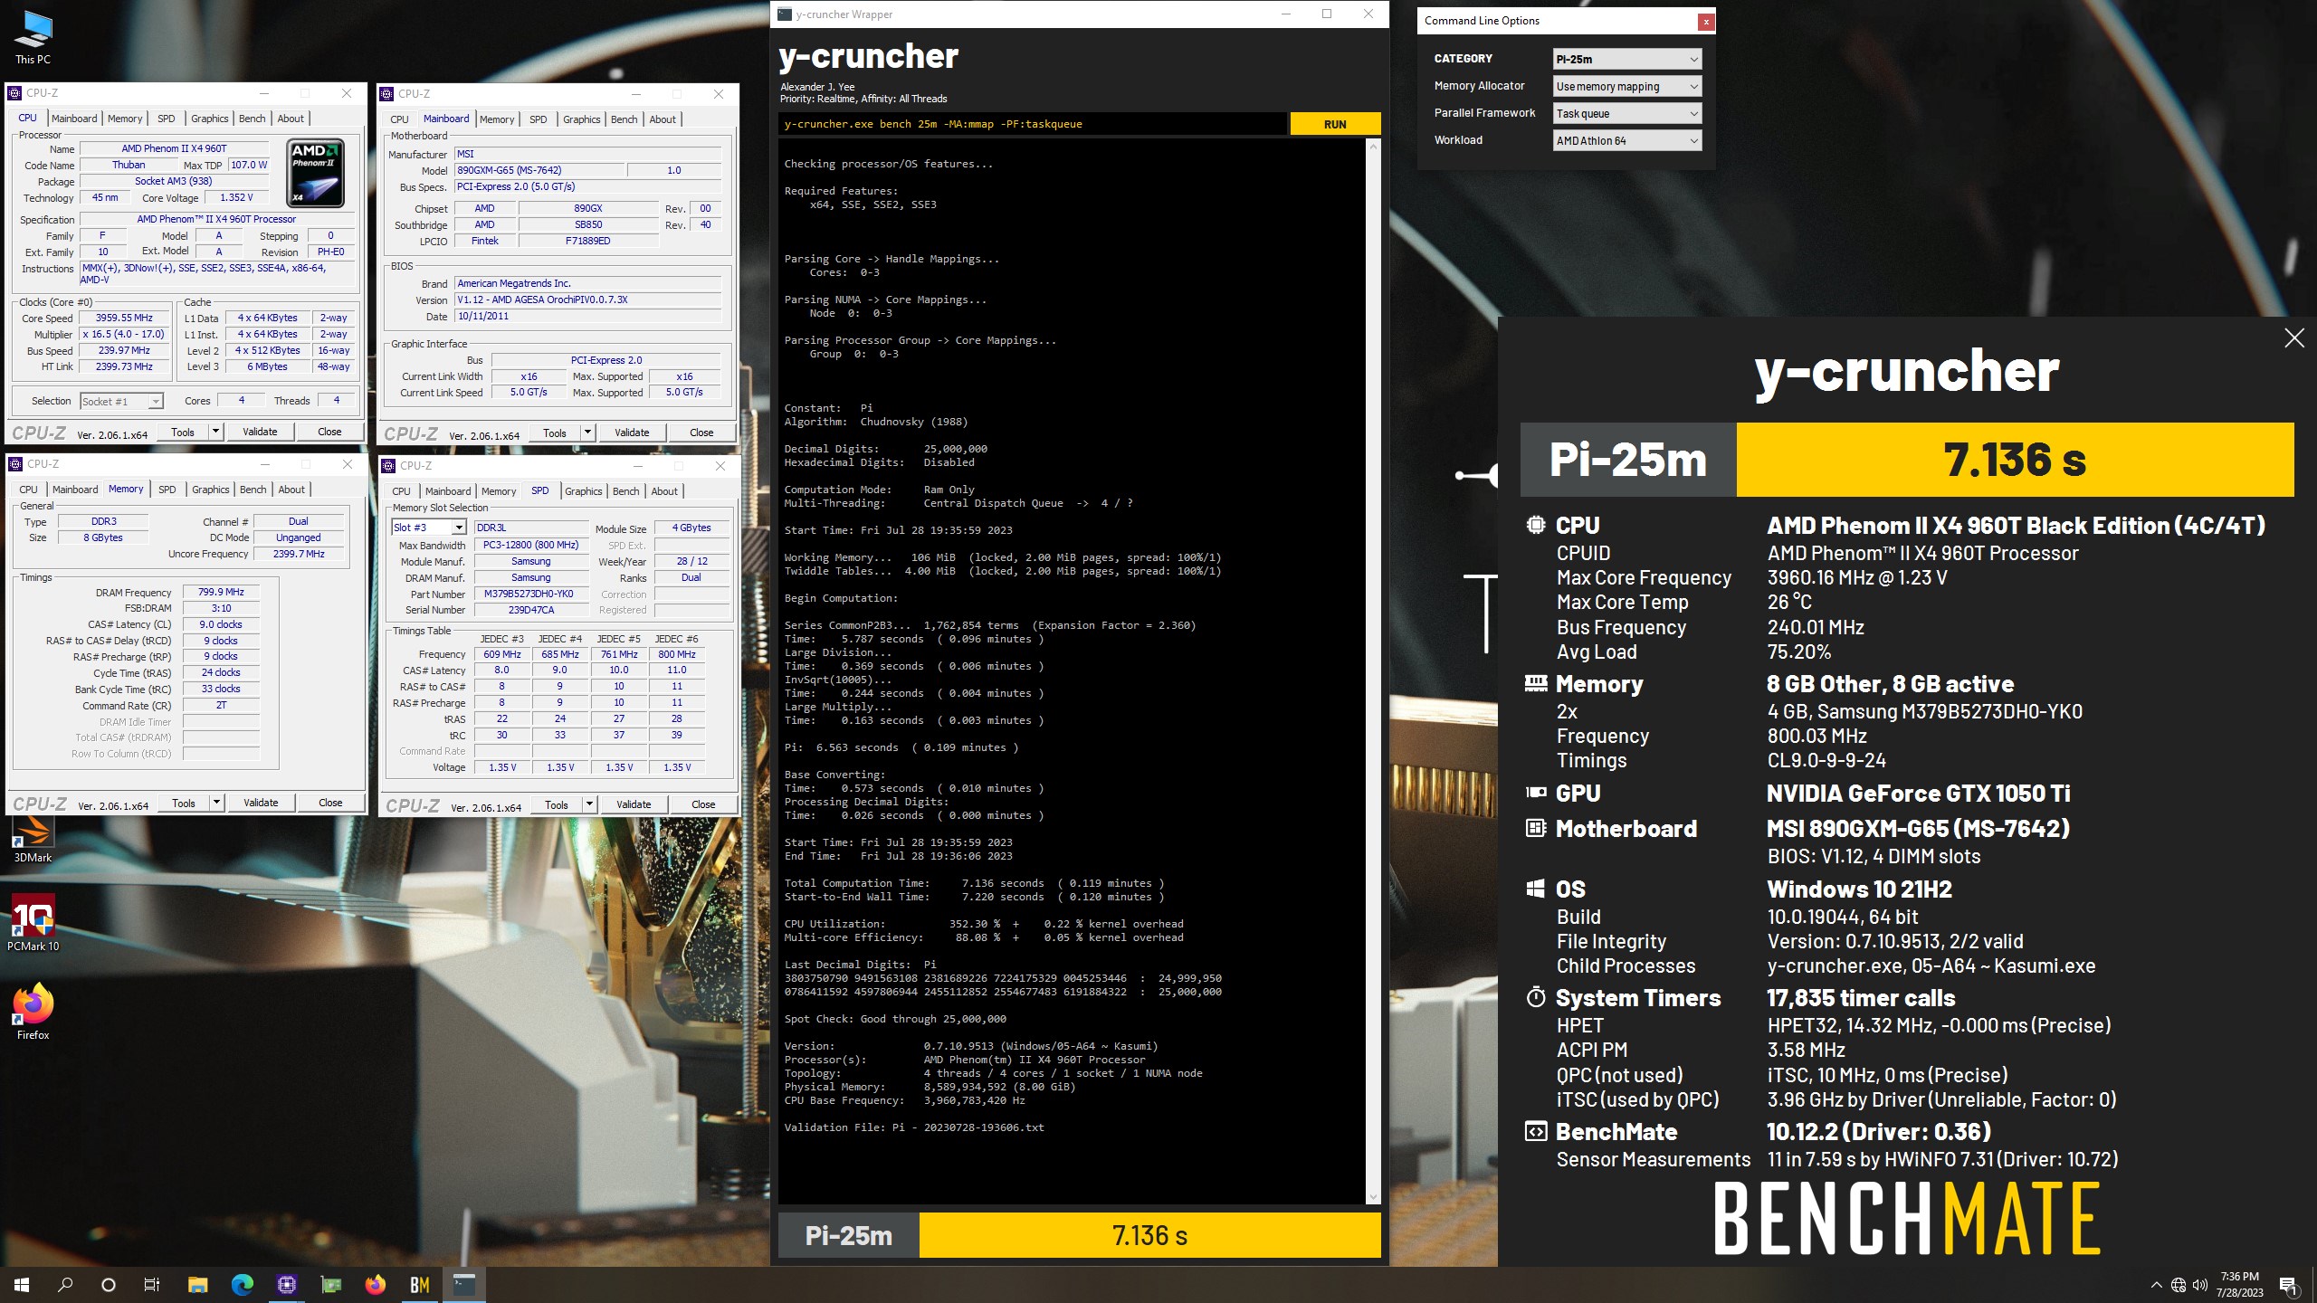The image size is (2317, 1303).
Task: Switch to y-cruncher console taskbar icon
Action: [463, 1284]
